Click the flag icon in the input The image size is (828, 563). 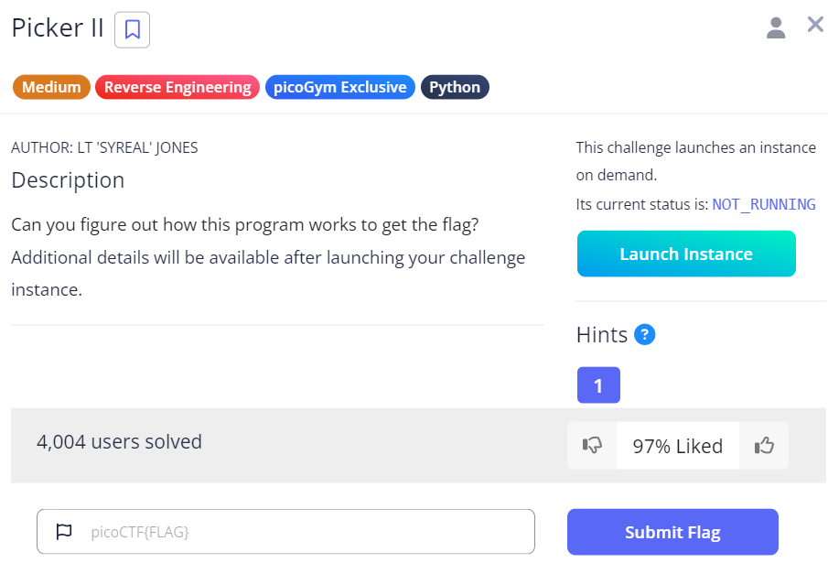(64, 532)
